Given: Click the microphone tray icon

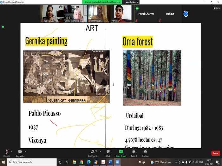Looking at the screenshot, I should (x=186, y=162).
